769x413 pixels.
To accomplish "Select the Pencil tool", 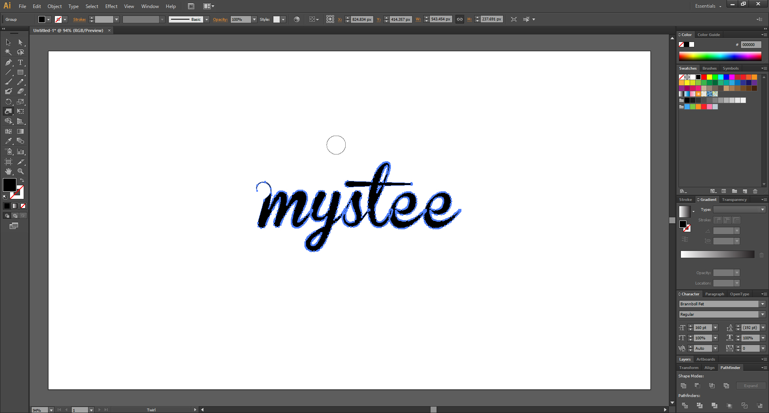I will click(x=20, y=82).
